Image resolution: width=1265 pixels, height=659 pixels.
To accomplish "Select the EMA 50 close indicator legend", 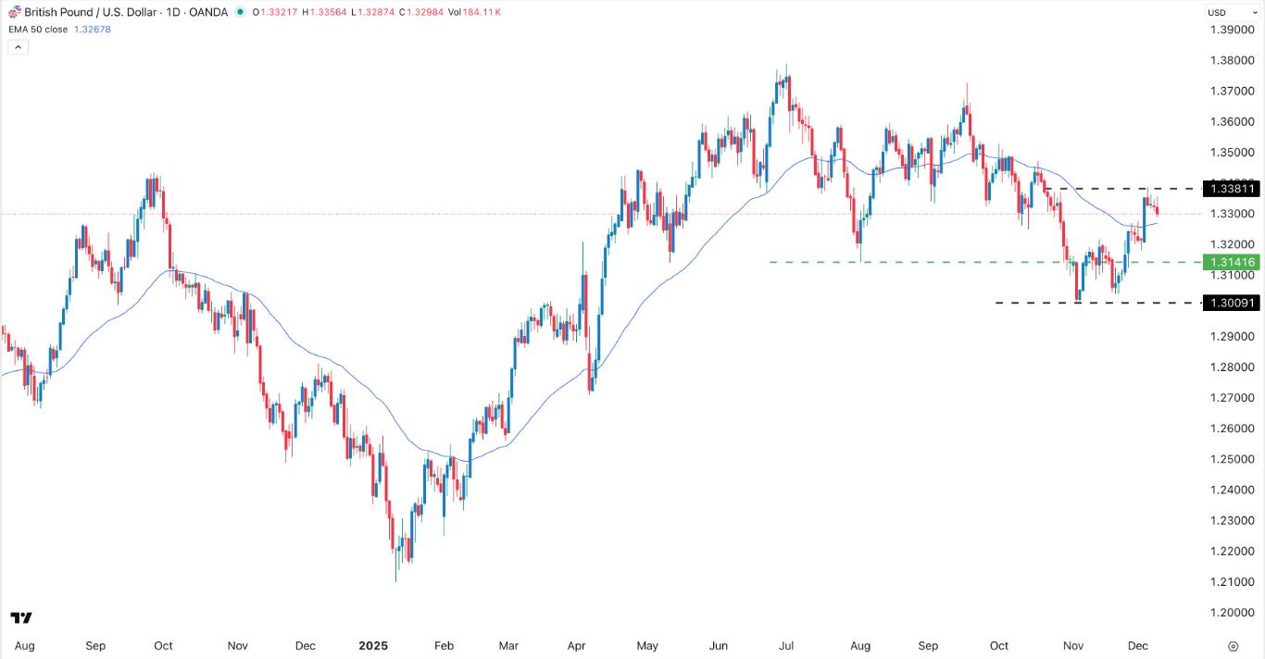I will pos(37,28).
